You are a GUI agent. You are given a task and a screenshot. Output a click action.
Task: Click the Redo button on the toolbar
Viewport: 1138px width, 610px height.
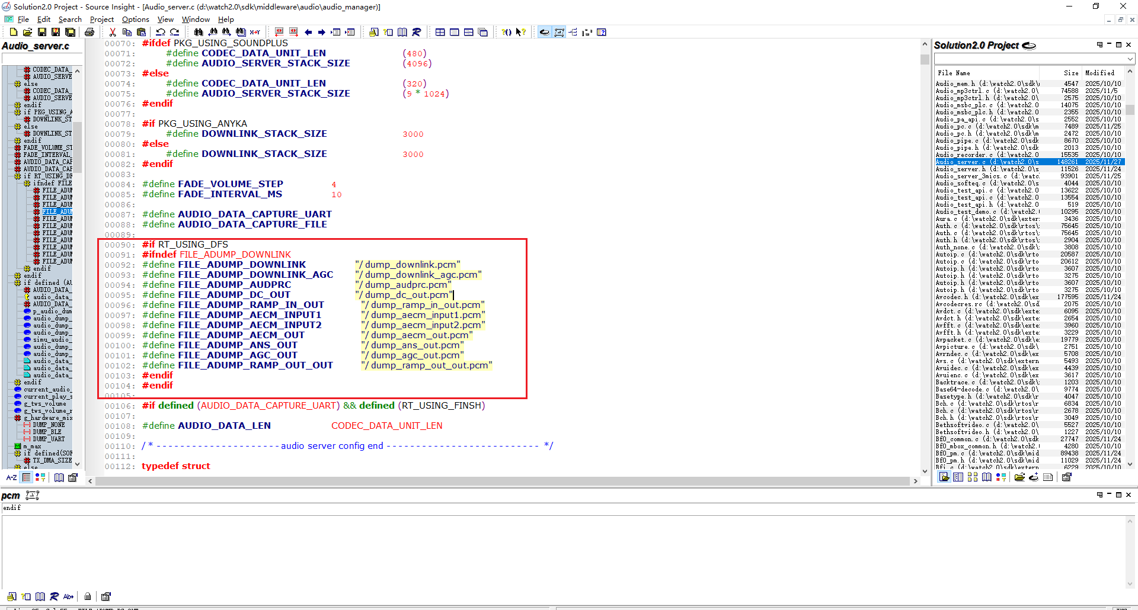tap(174, 32)
